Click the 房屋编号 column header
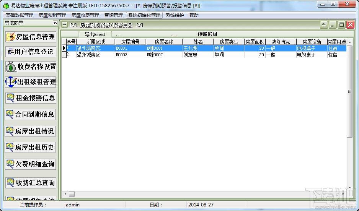The image size is (359, 211). (x=130, y=42)
